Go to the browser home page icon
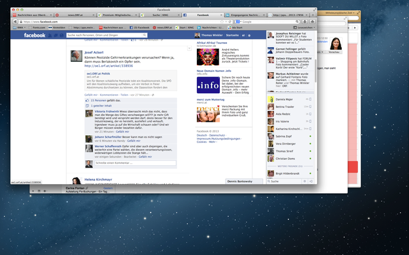 click(x=313, y=22)
